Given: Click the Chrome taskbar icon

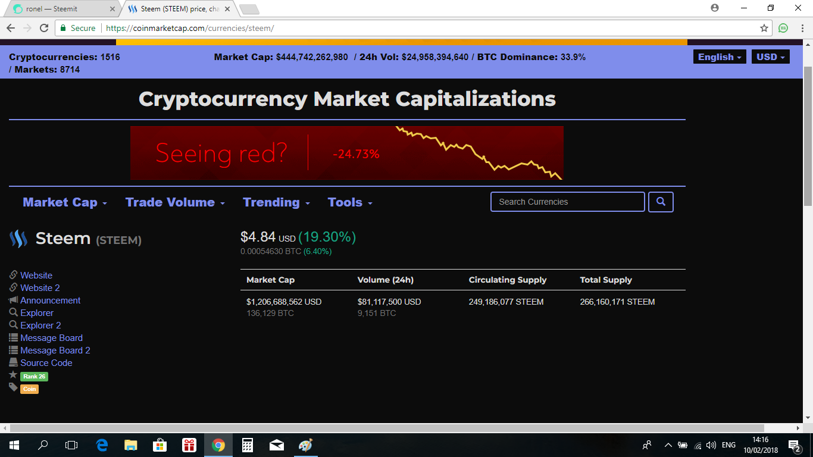Looking at the screenshot, I should coord(218,445).
